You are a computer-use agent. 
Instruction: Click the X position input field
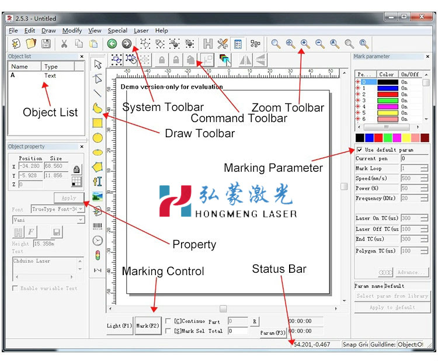tap(30, 166)
